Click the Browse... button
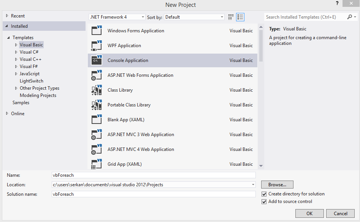This screenshot has height=222, width=360. click(x=277, y=185)
